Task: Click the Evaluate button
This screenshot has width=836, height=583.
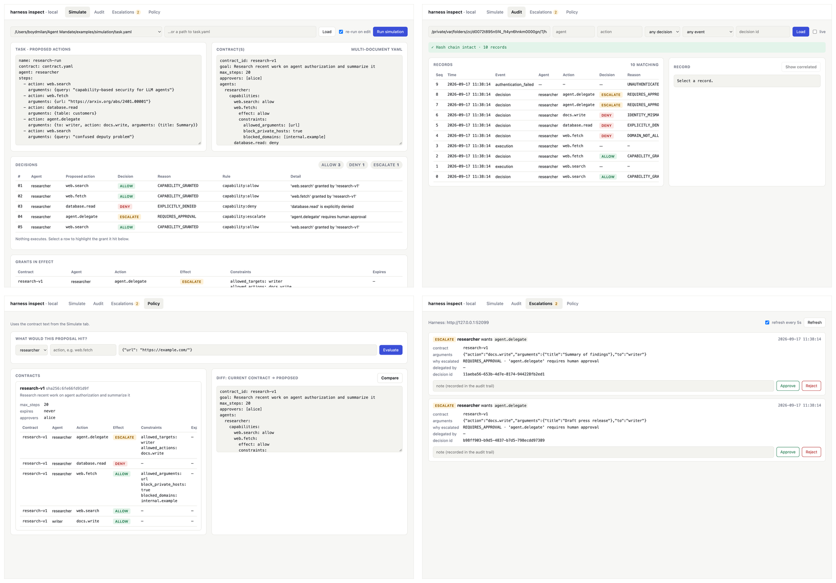Action: pos(391,350)
